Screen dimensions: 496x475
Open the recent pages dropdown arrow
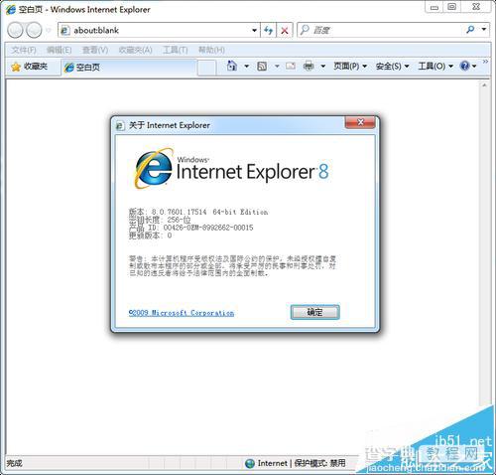(49, 31)
